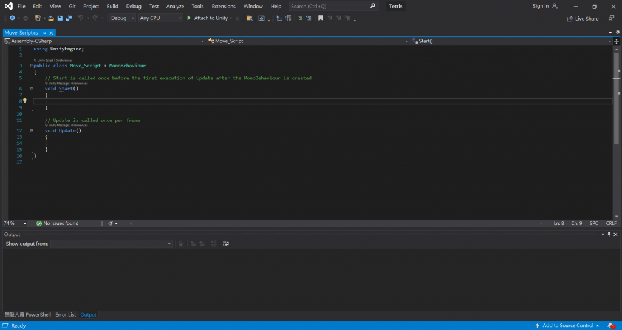Screen dimensions: 622x330
Task: Collapse the Start() method outline on line 6
Action: (32, 89)
